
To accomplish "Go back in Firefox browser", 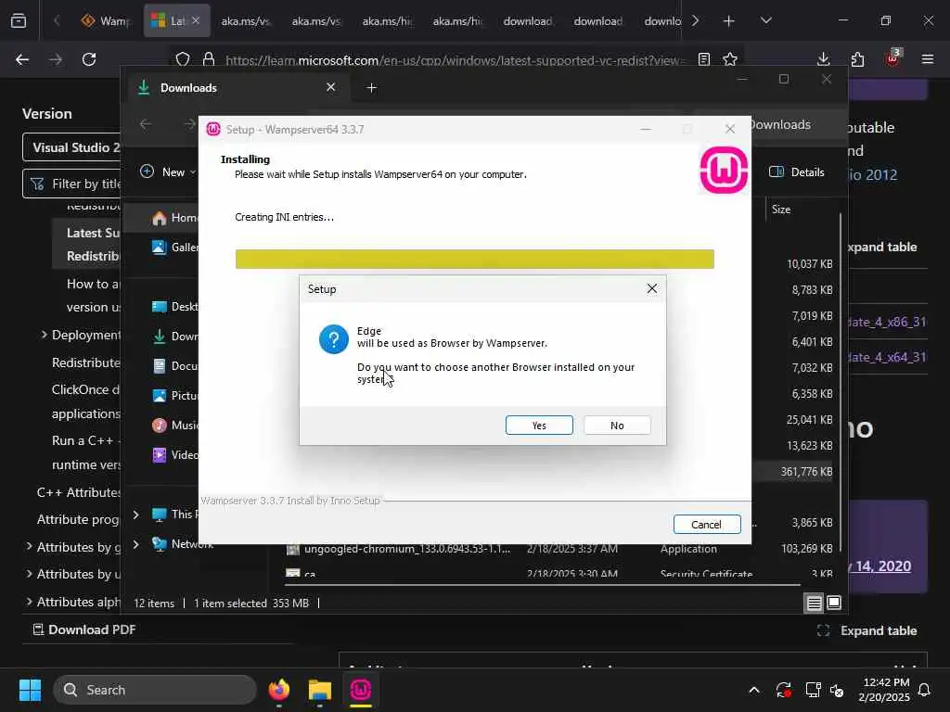I will coord(22,59).
